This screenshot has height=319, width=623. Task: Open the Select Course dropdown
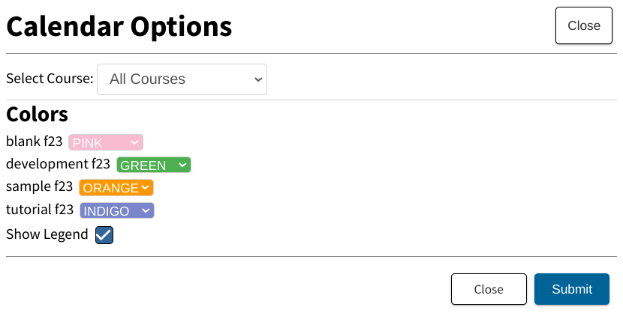coord(182,79)
